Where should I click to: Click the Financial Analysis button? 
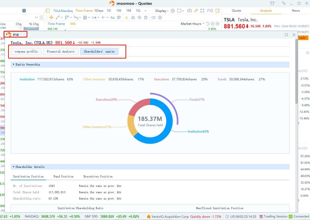pos(61,51)
